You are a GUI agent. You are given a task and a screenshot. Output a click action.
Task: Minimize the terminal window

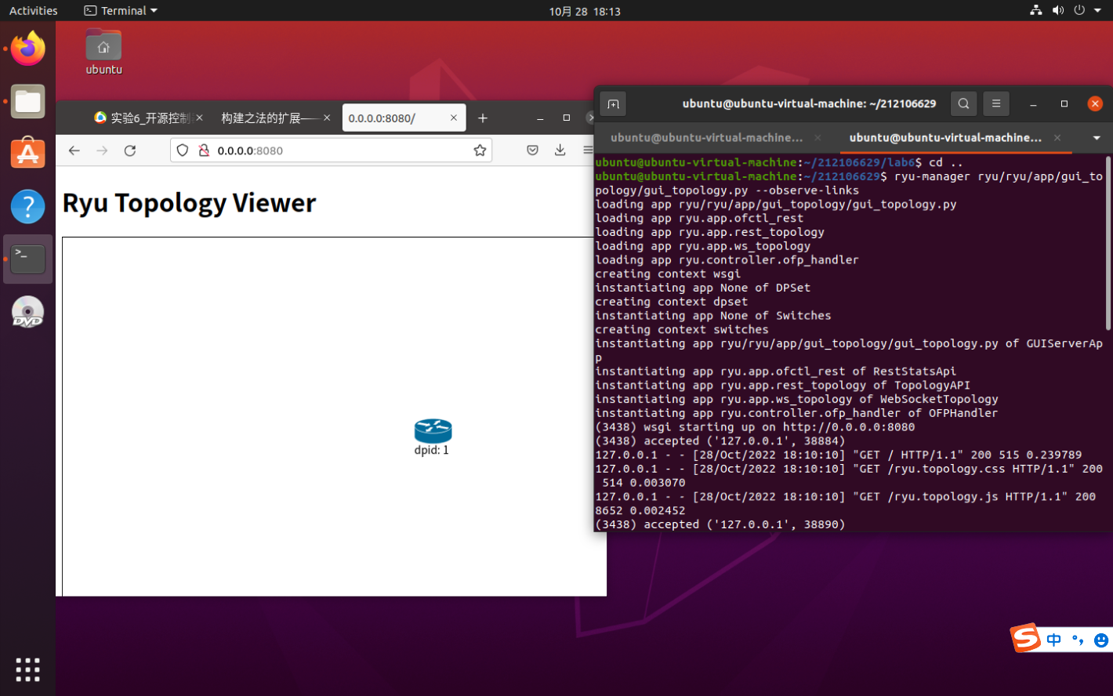tap(1033, 103)
